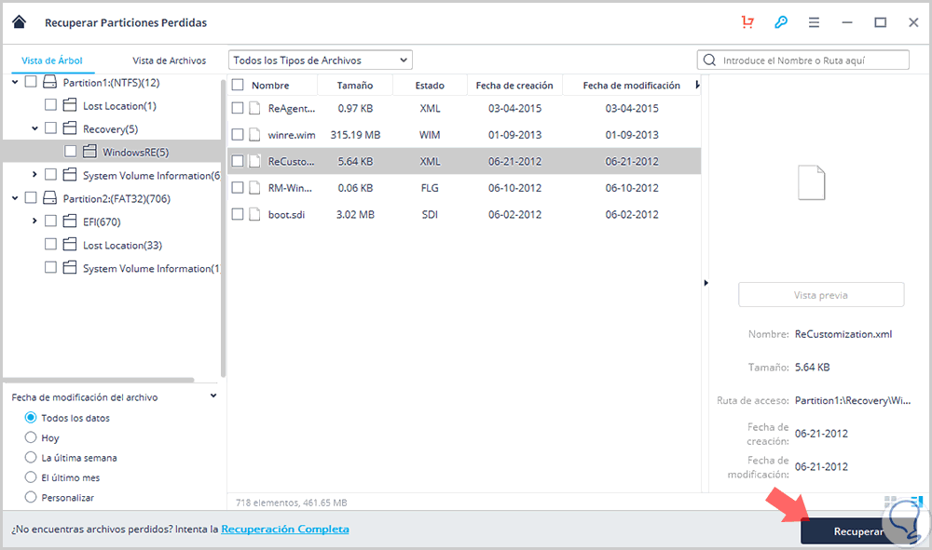Select the 3.02 MB size cell

coord(355,214)
